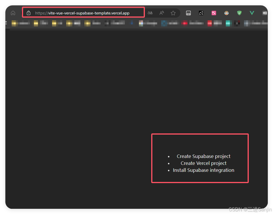Open site info via the lock icon
273x214 pixels.
pyautogui.click(x=29, y=13)
